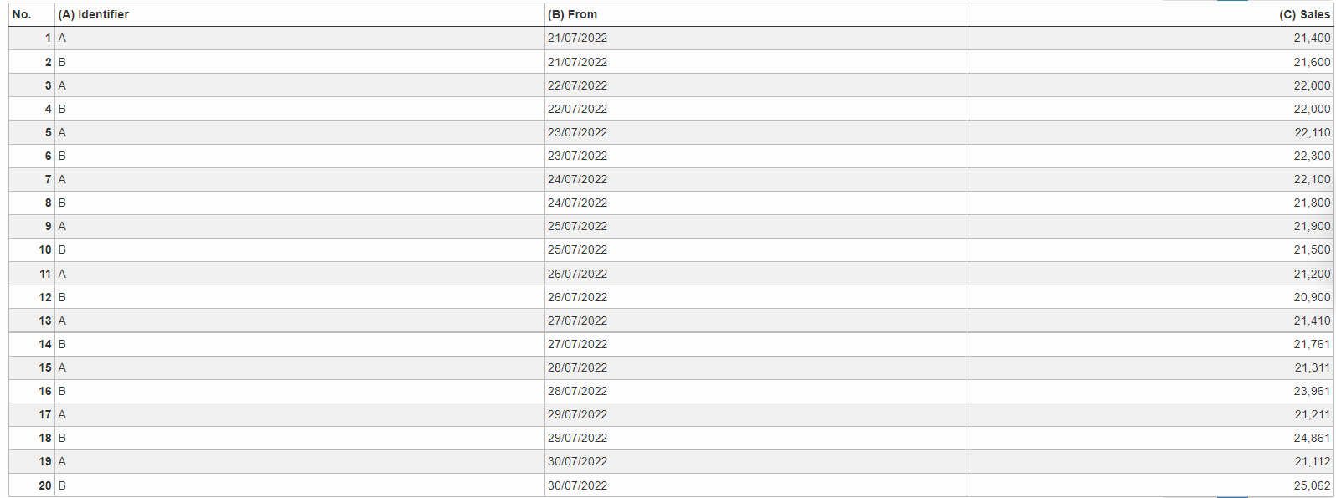This screenshot has height=498, width=1336.
Task: Select row number 1 cell
Action: (32, 38)
